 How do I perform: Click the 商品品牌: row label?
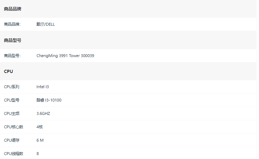pos(12,24)
